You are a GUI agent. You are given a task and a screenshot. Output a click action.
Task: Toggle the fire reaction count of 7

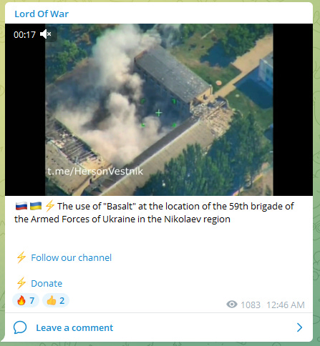(x=26, y=300)
